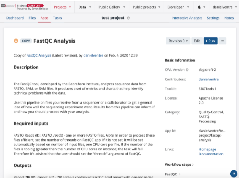The image size is (241, 180).
Task: Click the Edit button
Action: point(197,41)
